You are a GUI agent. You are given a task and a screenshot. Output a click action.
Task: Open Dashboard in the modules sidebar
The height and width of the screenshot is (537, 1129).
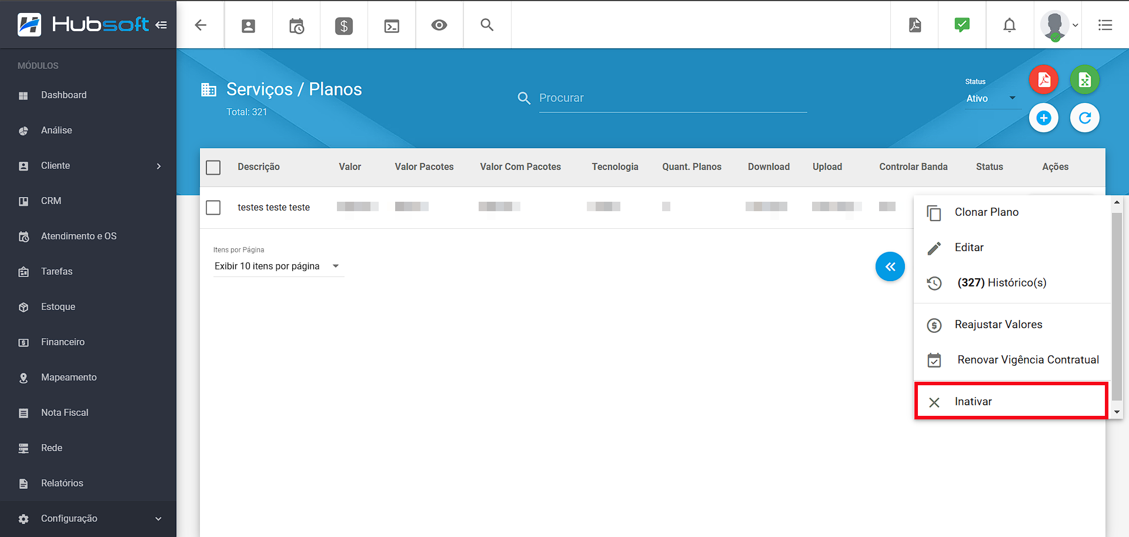pos(88,95)
